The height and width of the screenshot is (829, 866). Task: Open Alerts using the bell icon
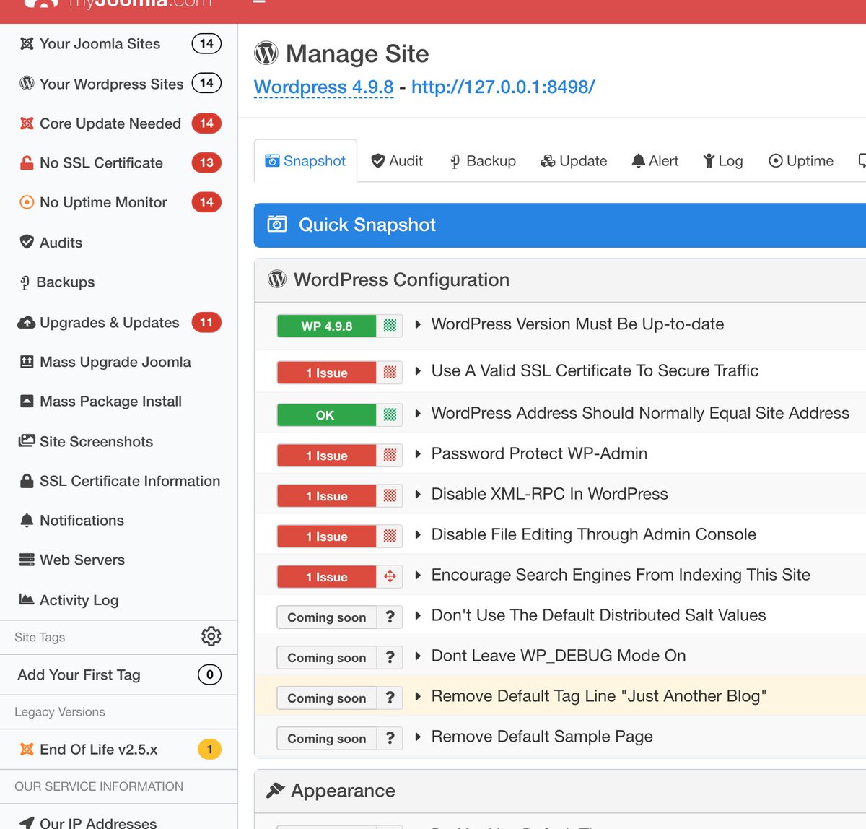(638, 160)
